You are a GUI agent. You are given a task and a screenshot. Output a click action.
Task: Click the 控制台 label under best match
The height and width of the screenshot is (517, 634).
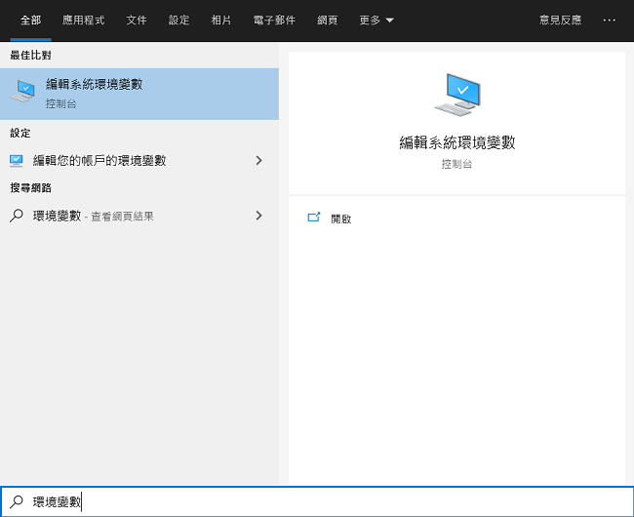pyautogui.click(x=61, y=103)
